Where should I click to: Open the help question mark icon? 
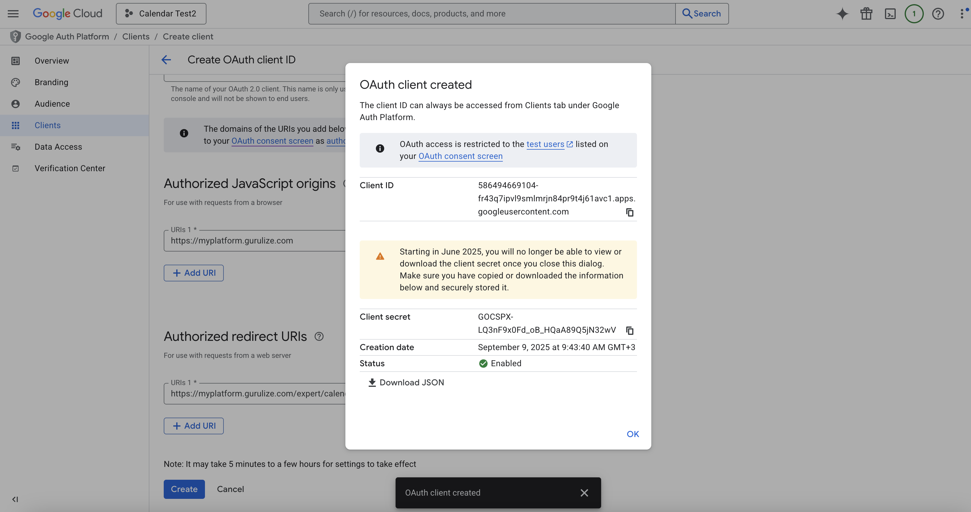coord(938,14)
